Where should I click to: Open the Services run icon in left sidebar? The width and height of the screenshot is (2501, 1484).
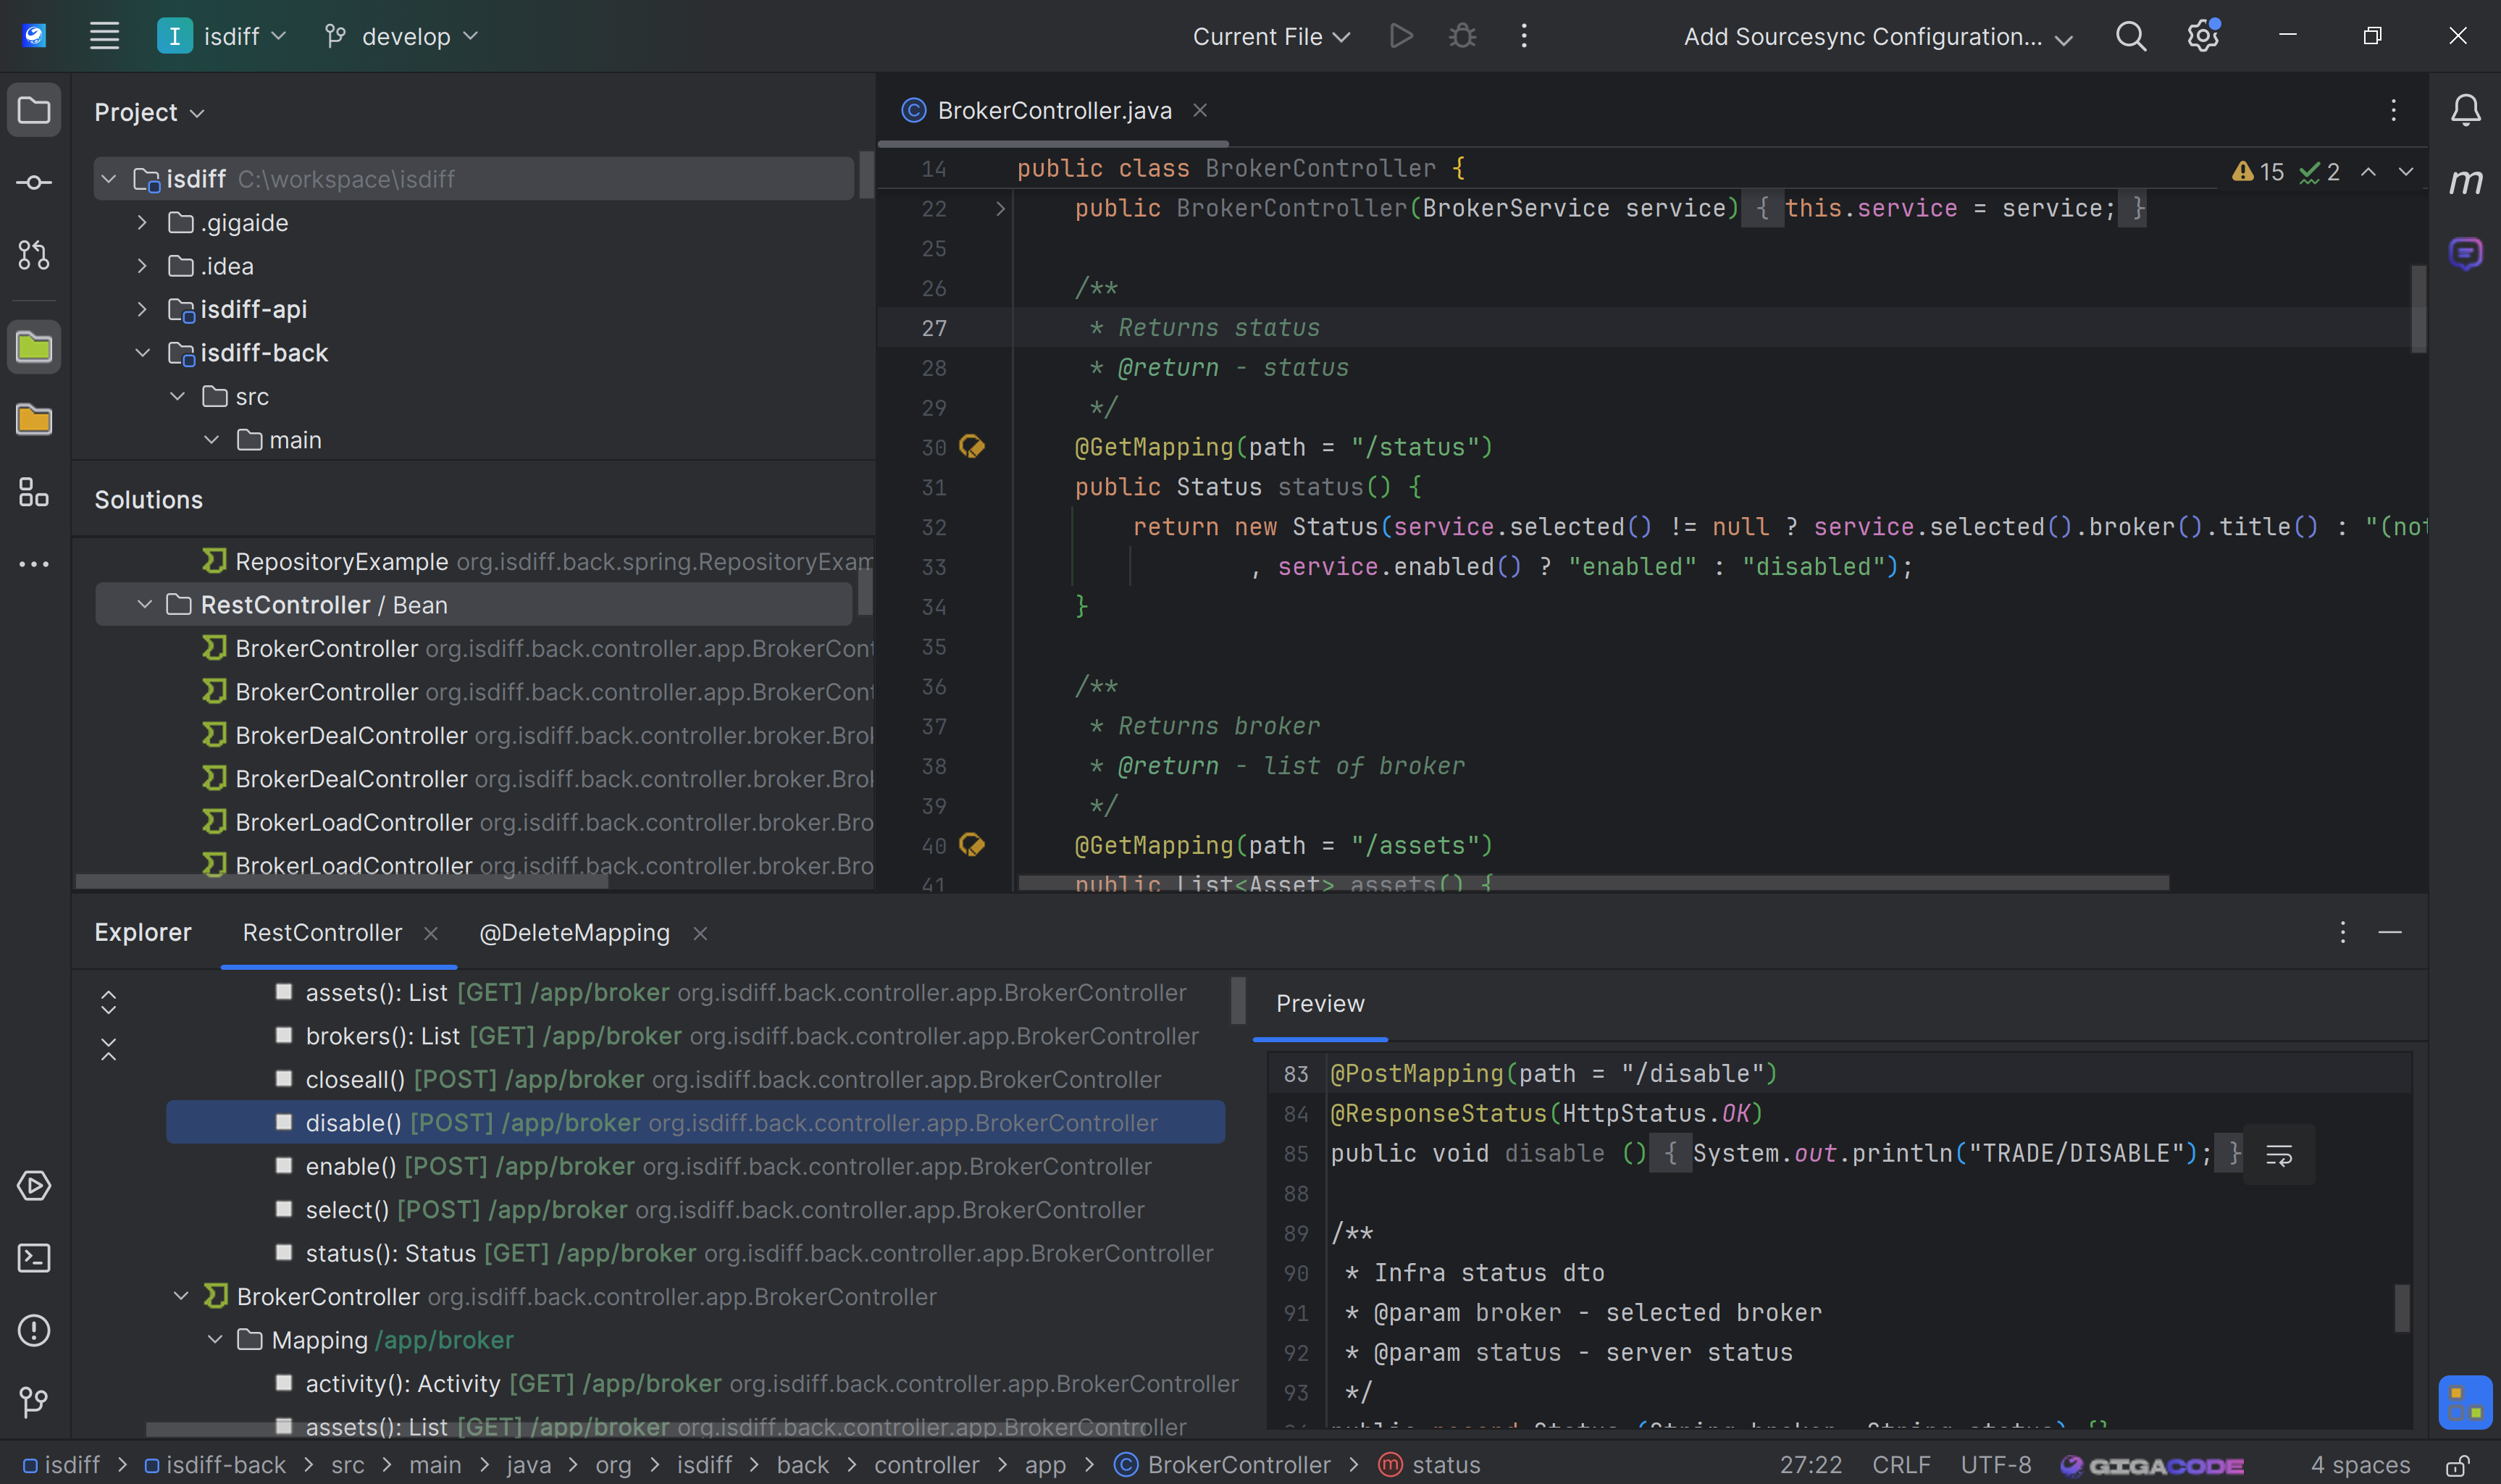coord(34,1186)
